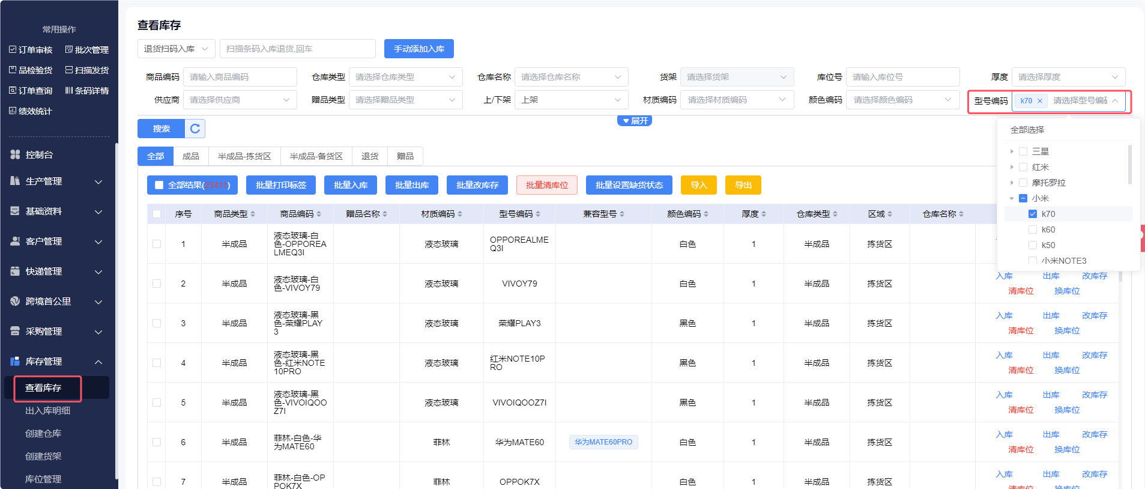Viewport: 1145px width, 489px height.
Task: Open the 控制台 dashboard icon
Action: [15, 154]
